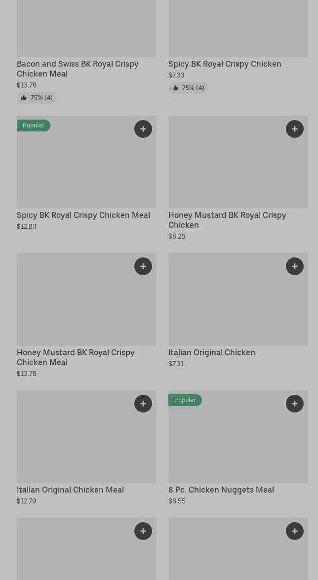Select Honey Mustard BK Royal Crispy Chicken Meal title

click(x=76, y=357)
